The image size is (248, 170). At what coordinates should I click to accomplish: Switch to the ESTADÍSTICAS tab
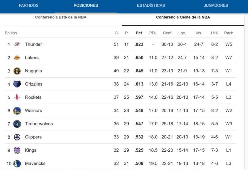click(x=151, y=5)
